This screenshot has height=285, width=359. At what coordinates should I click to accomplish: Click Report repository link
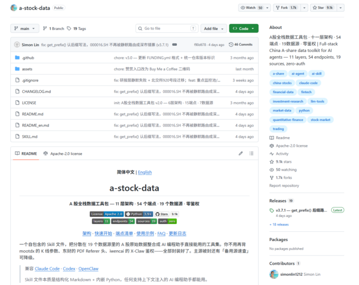[x=284, y=185]
